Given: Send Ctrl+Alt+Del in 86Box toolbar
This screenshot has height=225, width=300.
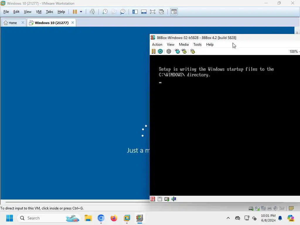Looking at the screenshot, I should pos(177,51).
